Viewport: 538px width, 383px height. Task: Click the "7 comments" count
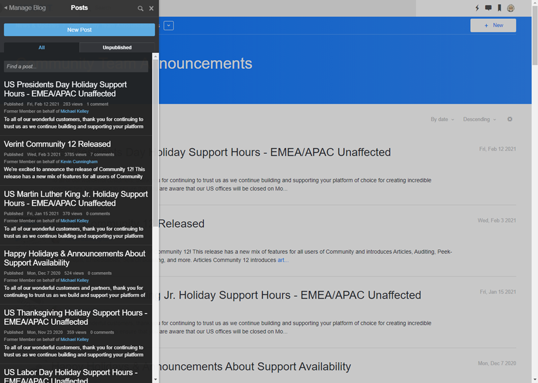click(102, 154)
